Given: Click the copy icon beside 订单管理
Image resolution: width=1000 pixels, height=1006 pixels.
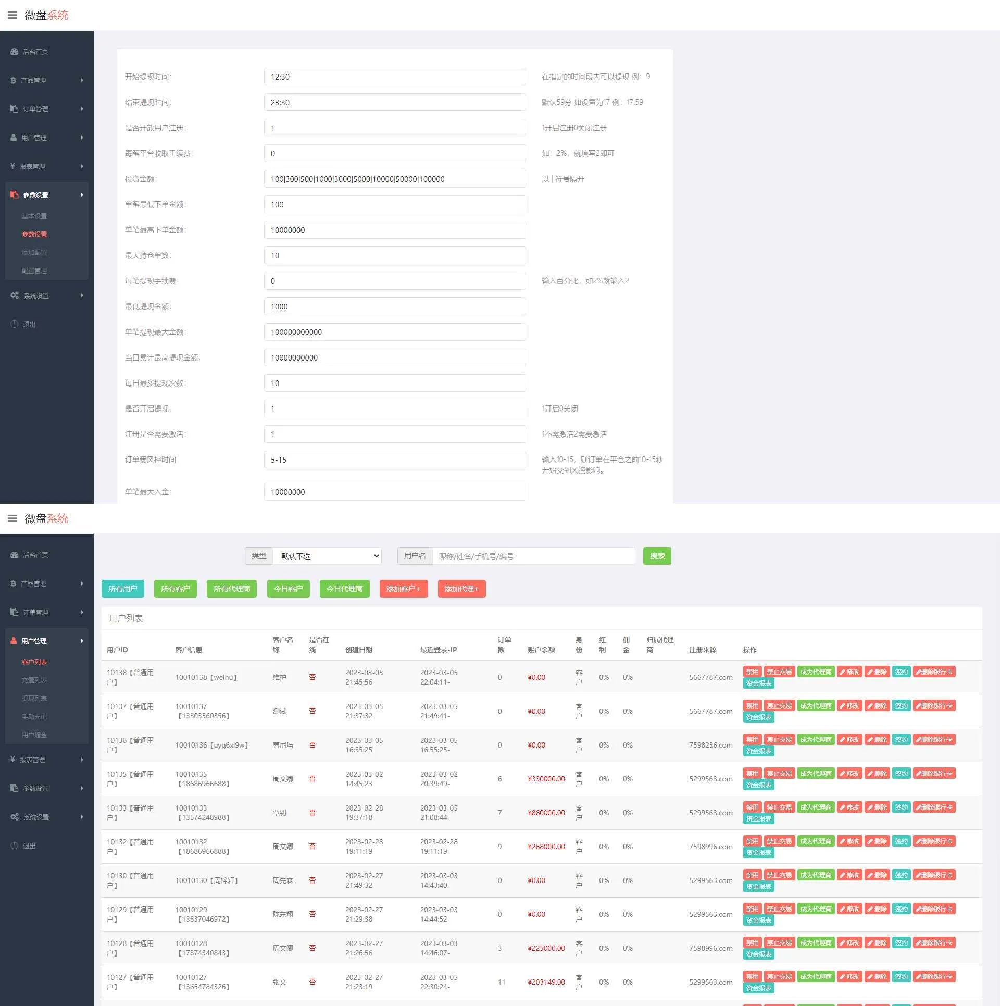Looking at the screenshot, I should [x=14, y=109].
